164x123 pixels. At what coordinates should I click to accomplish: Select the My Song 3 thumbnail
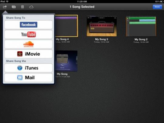102,26
